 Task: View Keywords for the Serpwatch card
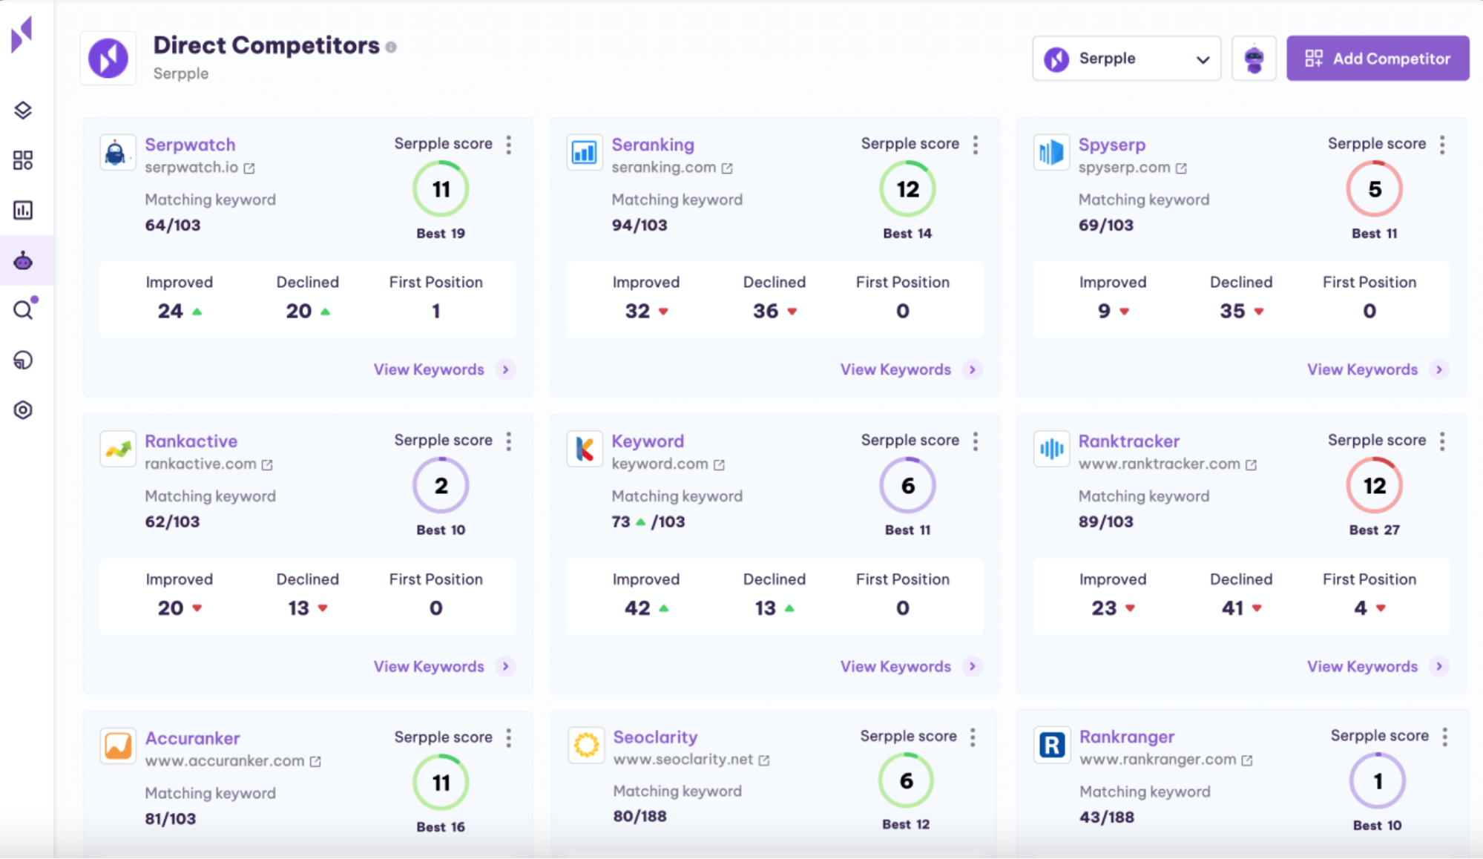click(444, 369)
